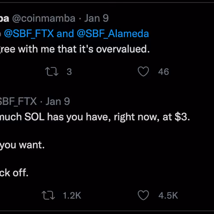Click the Jan 9 timestamp beside SBF_FTX
The width and height of the screenshot is (214, 214).
(x=58, y=101)
